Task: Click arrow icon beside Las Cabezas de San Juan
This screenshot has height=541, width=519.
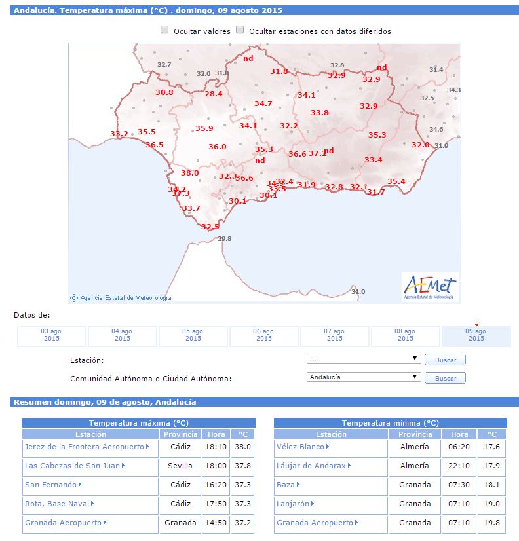Action: pyautogui.click(x=123, y=466)
